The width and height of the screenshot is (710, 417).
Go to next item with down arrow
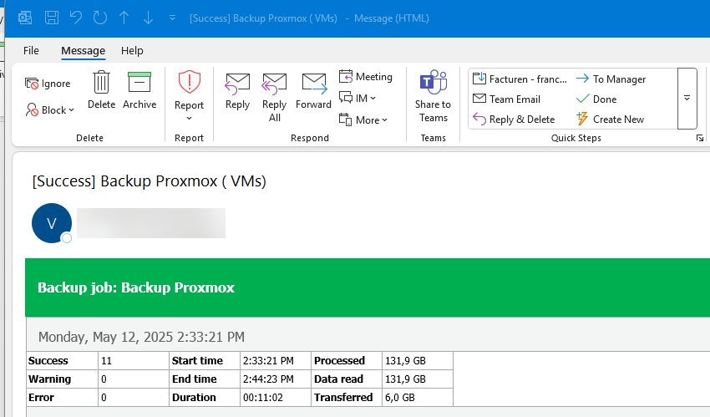click(148, 18)
